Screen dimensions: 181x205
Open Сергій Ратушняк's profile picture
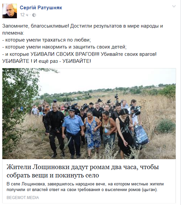coord(10,11)
